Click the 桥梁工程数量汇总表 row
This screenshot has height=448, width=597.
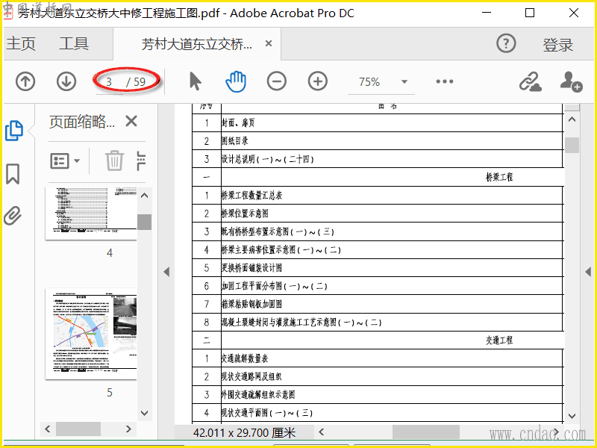[x=378, y=196]
